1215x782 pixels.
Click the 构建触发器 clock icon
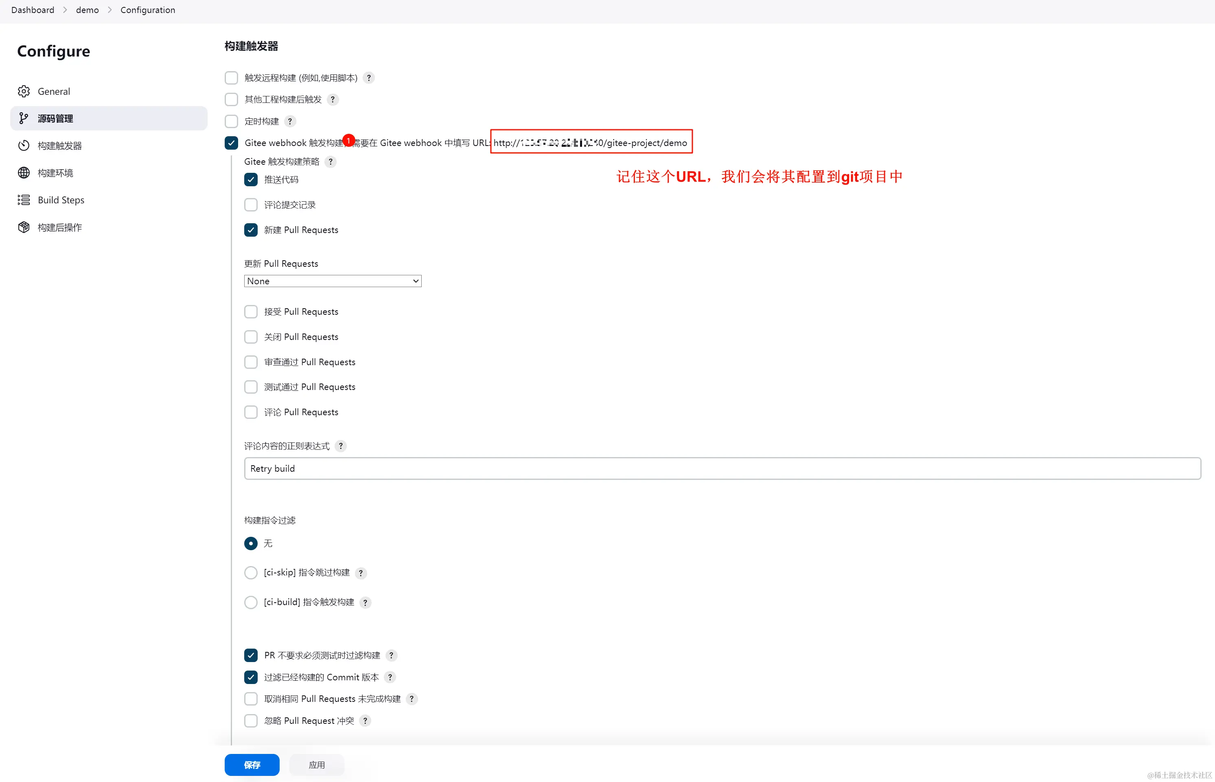(x=23, y=146)
